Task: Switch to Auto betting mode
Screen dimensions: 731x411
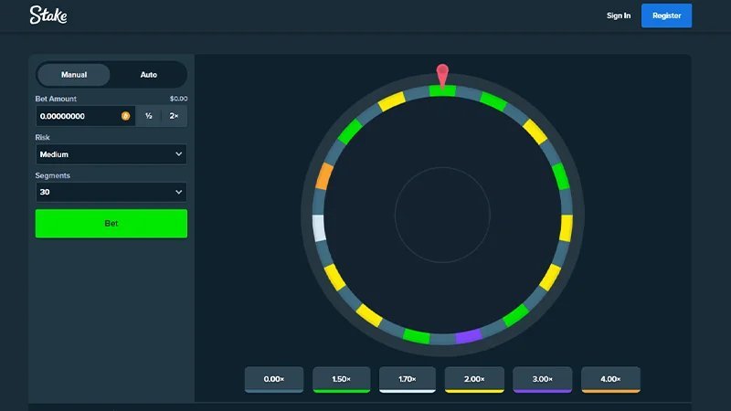Action: [149, 75]
